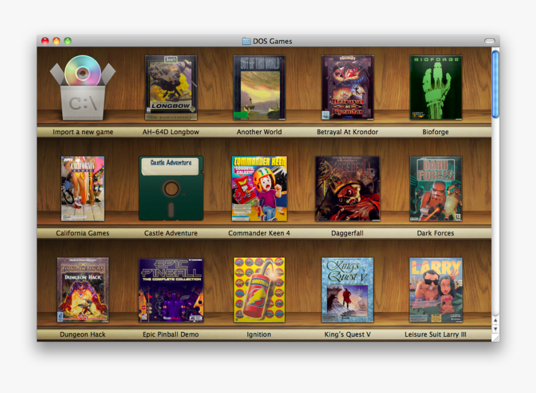536x393 pixels.
Task: Select the Dark Forces game cover
Action: (x=436, y=189)
